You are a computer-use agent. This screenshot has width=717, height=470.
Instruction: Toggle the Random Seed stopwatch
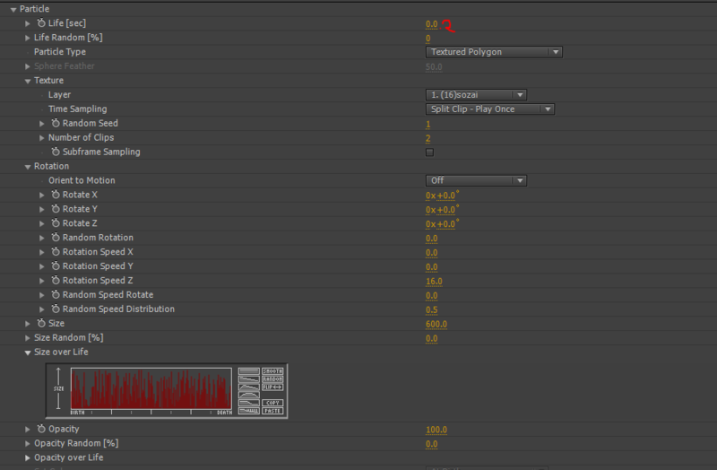click(x=56, y=123)
